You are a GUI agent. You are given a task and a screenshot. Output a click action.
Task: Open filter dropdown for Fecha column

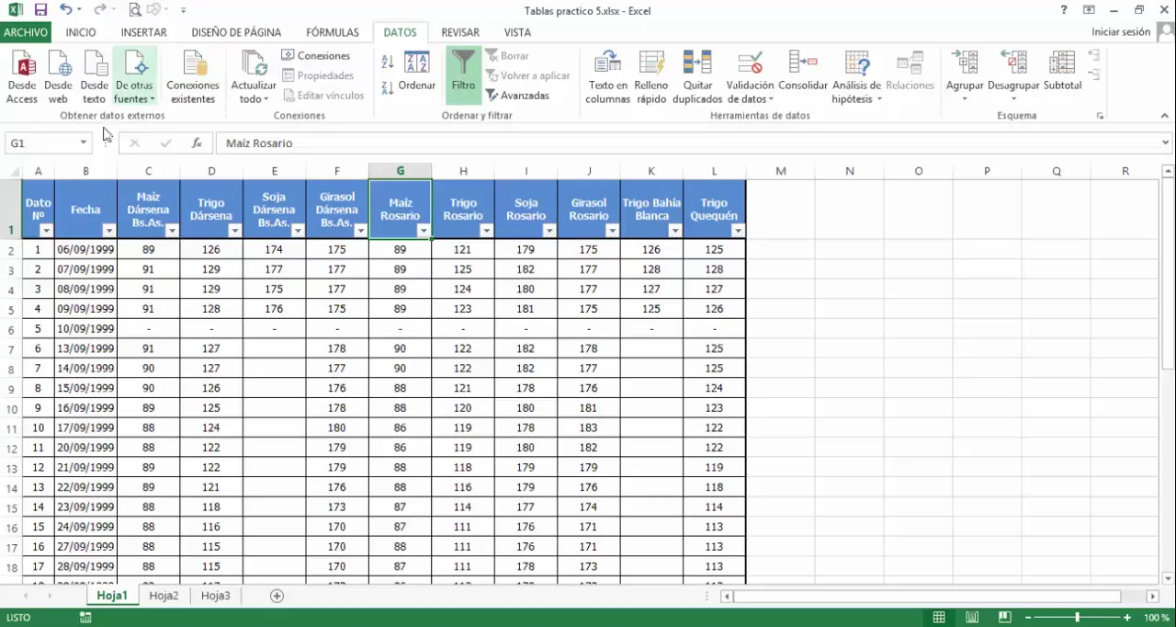pos(109,231)
